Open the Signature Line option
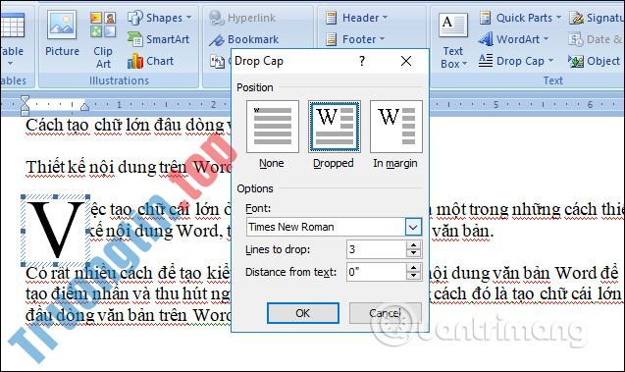This screenshot has height=372, width=625. [596, 18]
